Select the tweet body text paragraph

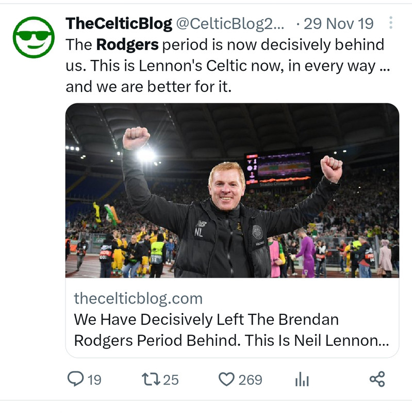(228, 66)
